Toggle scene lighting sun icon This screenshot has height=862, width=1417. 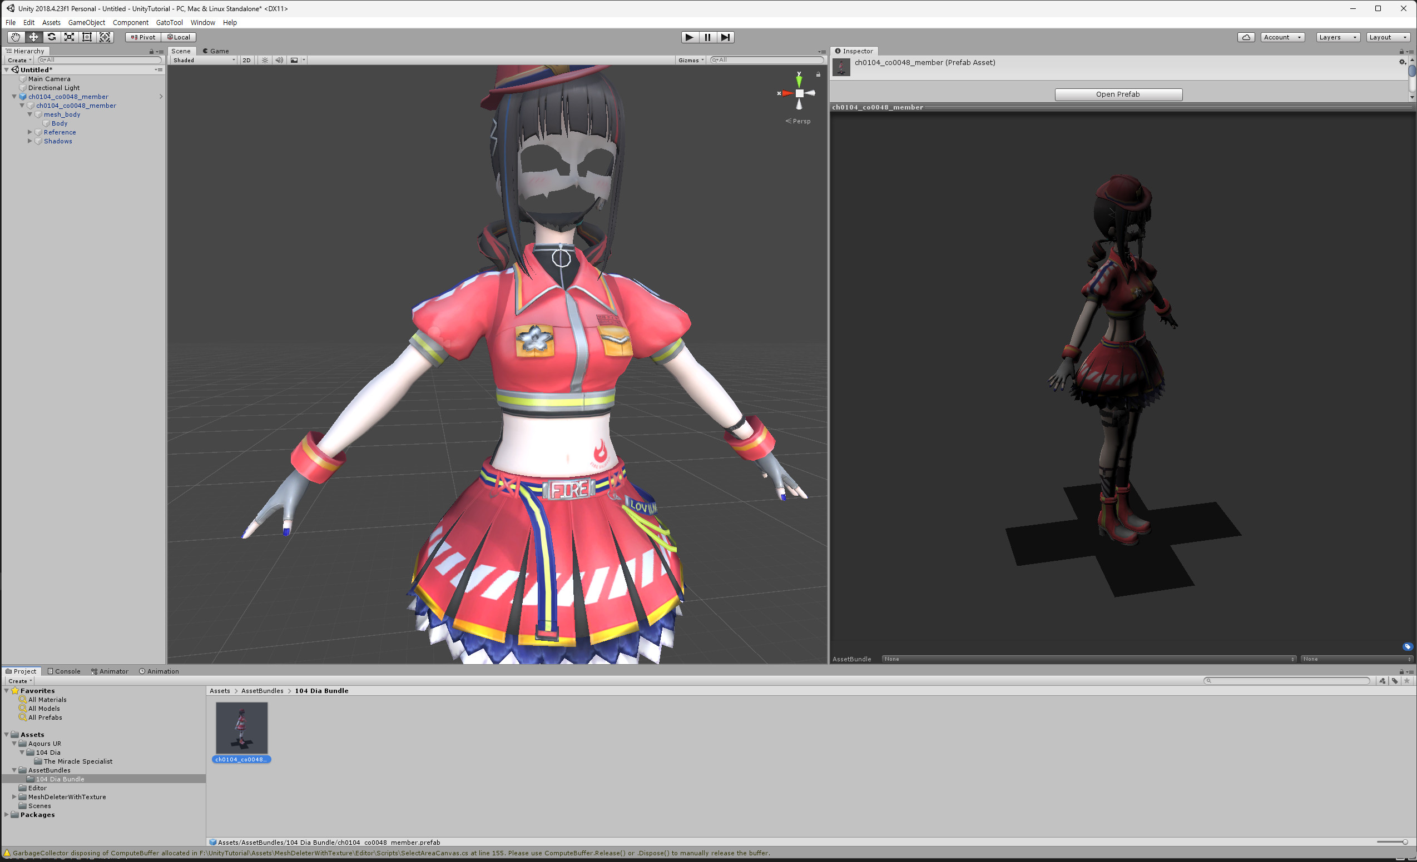click(x=265, y=61)
